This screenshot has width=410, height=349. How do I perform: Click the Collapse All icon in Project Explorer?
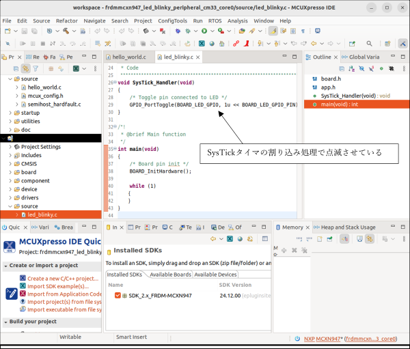coord(16,69)
